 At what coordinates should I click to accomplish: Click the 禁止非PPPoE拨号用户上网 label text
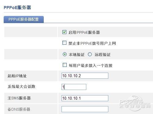92,43
